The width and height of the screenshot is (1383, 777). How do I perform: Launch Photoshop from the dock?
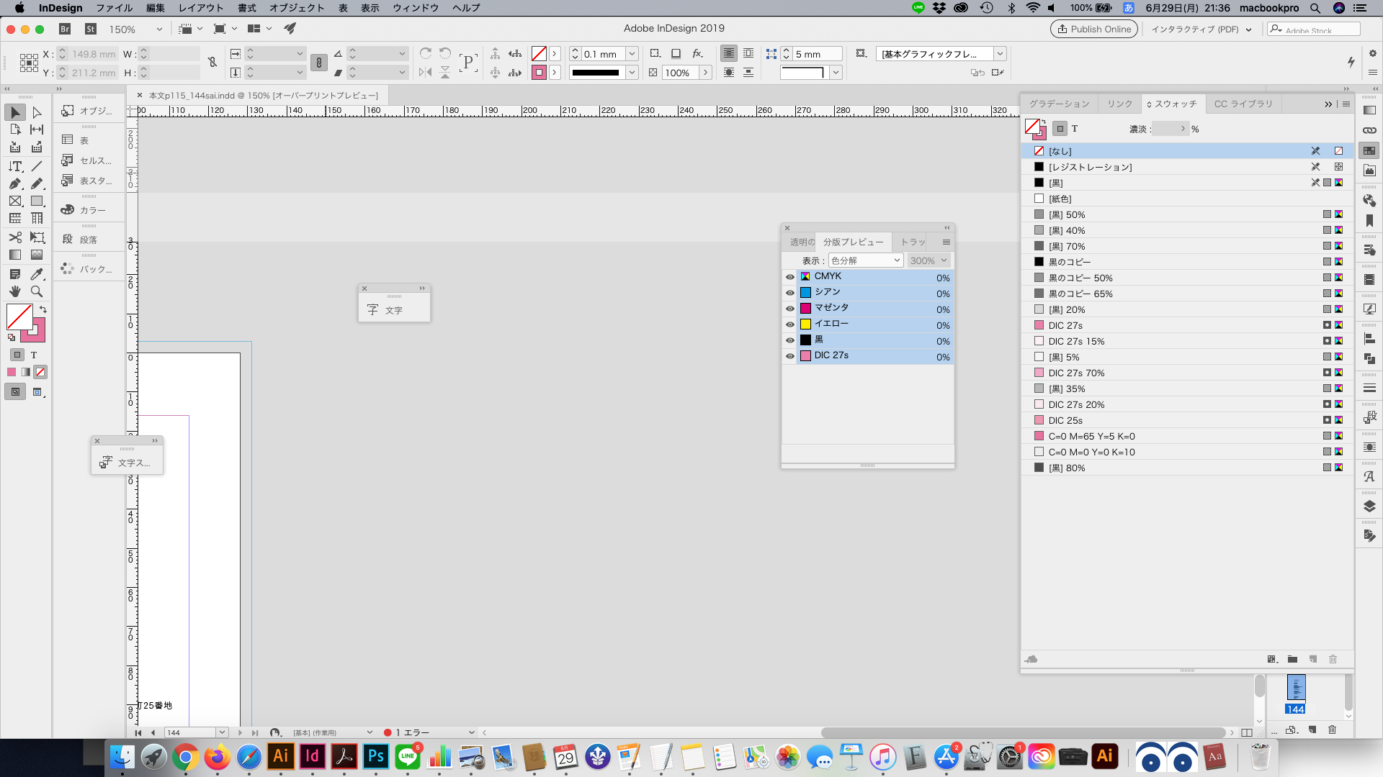pos(375,757)
